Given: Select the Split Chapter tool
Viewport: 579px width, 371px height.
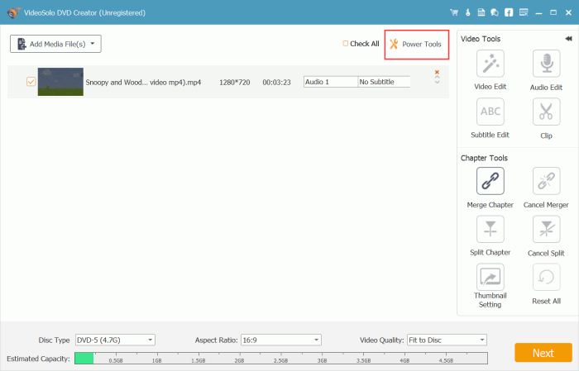Looking at the screenshot, I should tap(490, 229).
